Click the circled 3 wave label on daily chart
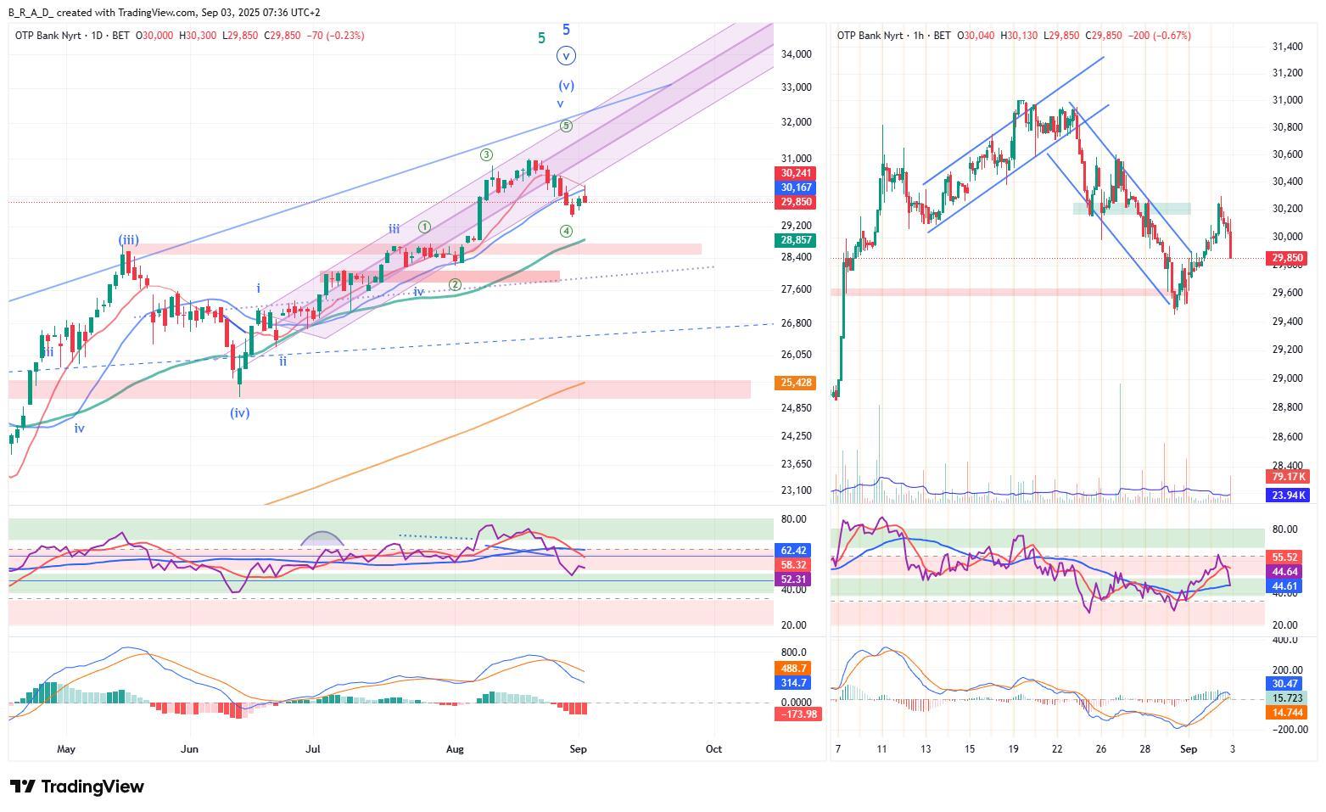This screenshot has width=1326, height=812. point(486,154)
